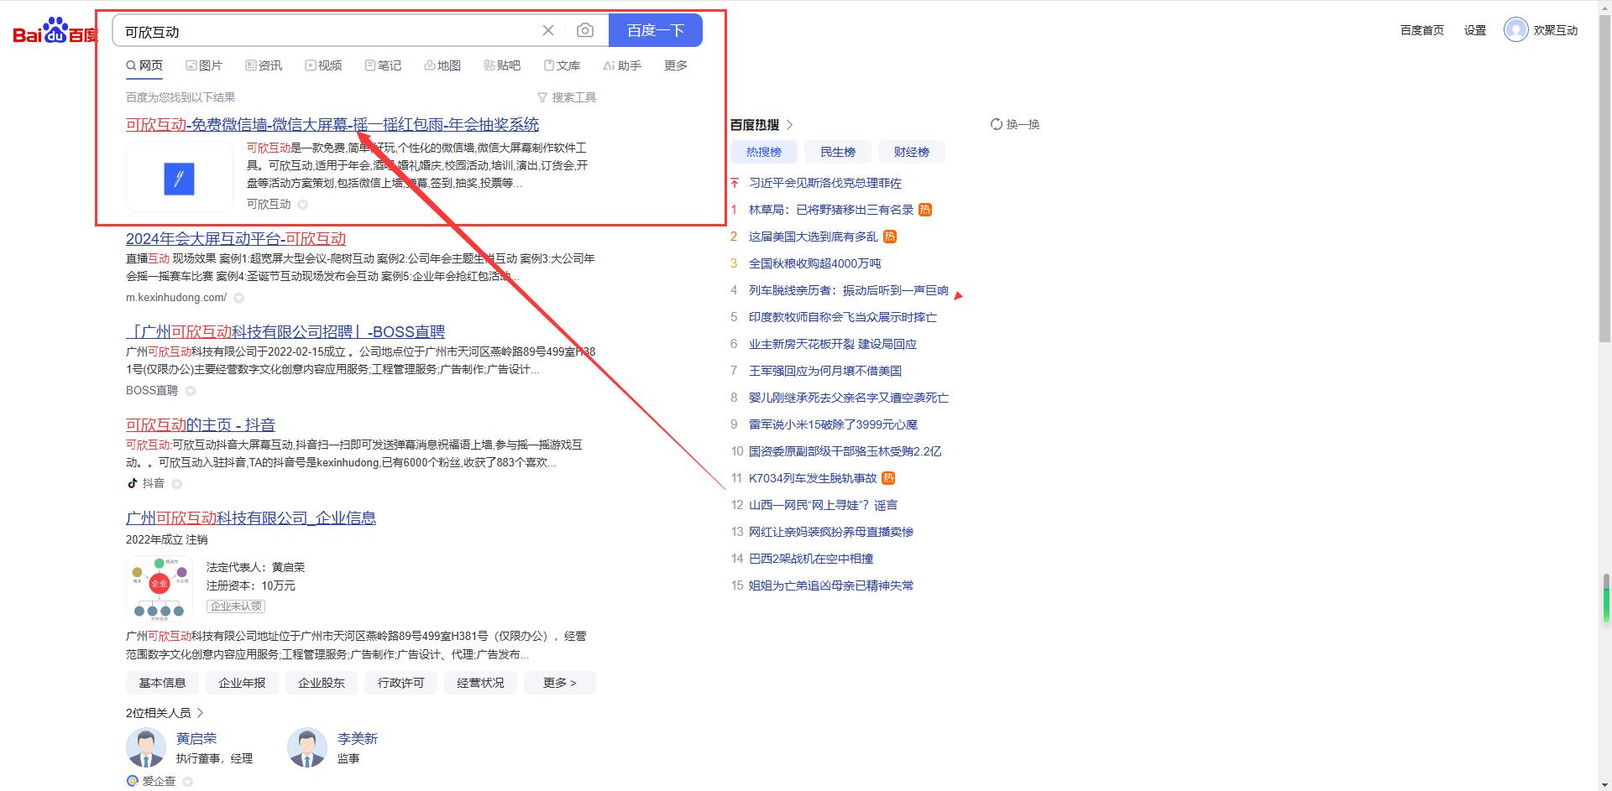The height and width of the screenshot is (791, 1612).
Task: Click 李美新 avatar icon
Action: click(x=307, y=747)
